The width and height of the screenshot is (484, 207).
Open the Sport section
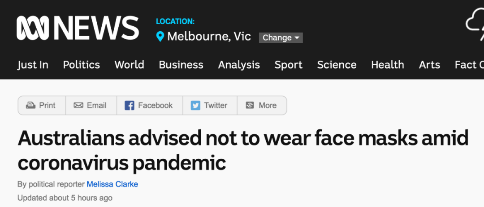(x=289, y=65)
